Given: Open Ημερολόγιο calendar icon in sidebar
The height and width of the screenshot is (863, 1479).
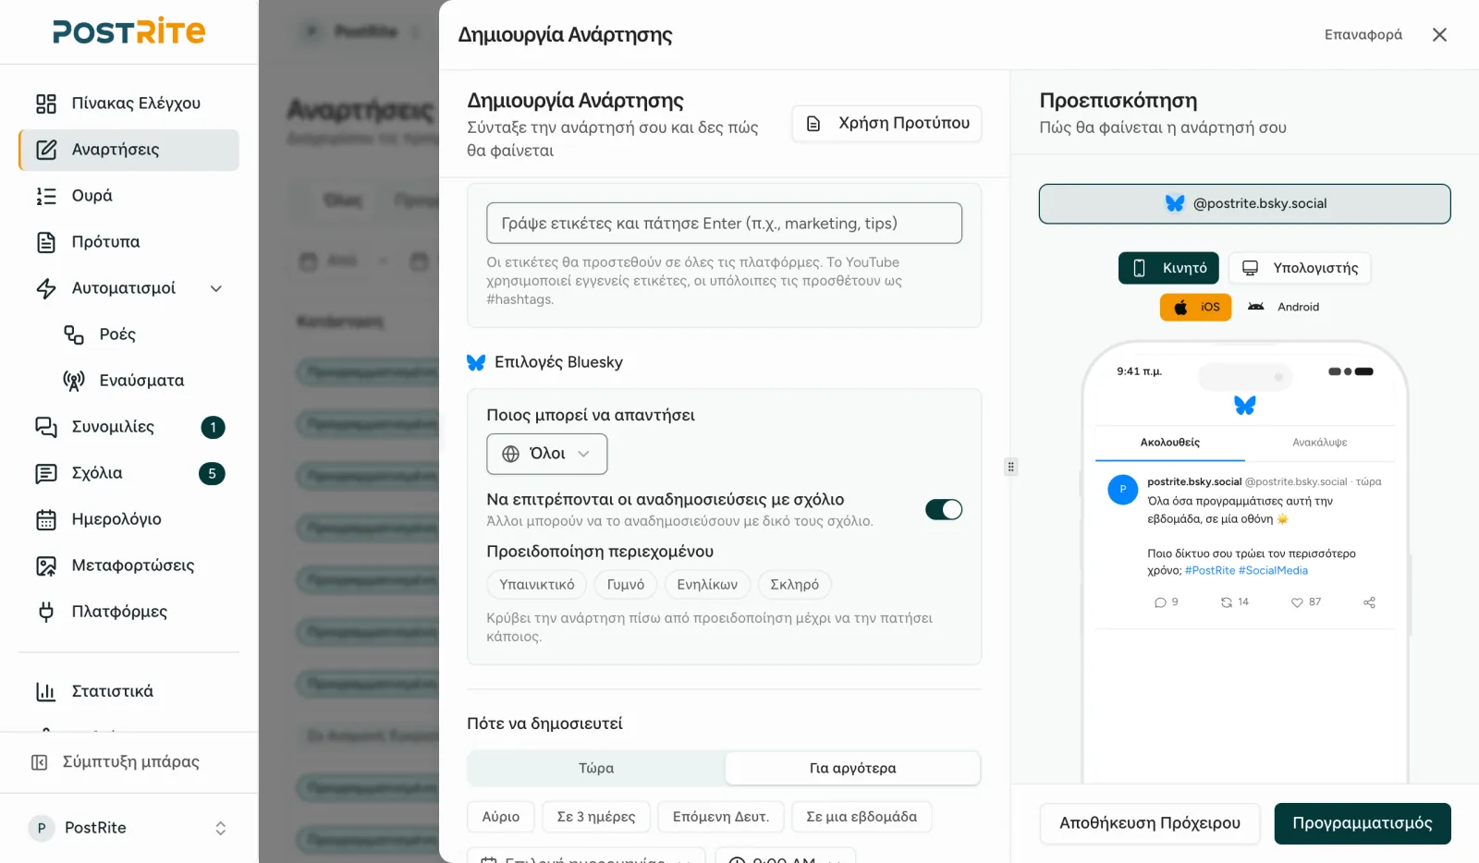Looking at the screenshot, I should (x=46, y=519).
